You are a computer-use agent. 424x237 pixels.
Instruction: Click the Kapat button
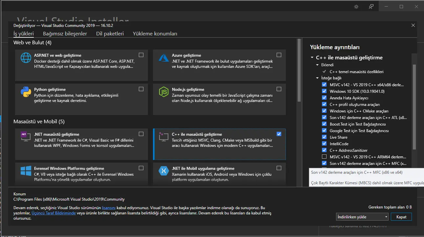pyautogui.click(x=401, y=217)
